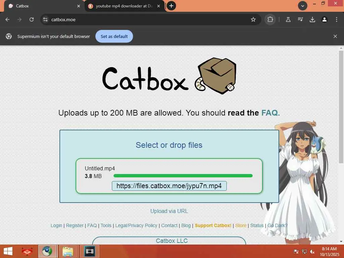Open a new tab
This screenshot has width=344, height=258.
tap(171, 6)
